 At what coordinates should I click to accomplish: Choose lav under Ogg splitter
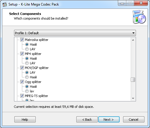point(27,91)
